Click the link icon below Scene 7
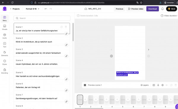 click(66, 102)
